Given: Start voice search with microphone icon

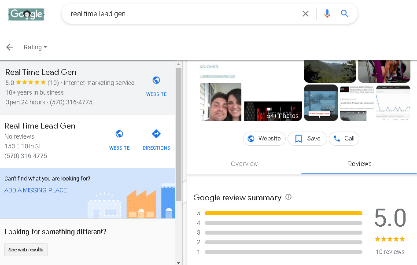Looking at the screenshot, I should click(327, 14).
